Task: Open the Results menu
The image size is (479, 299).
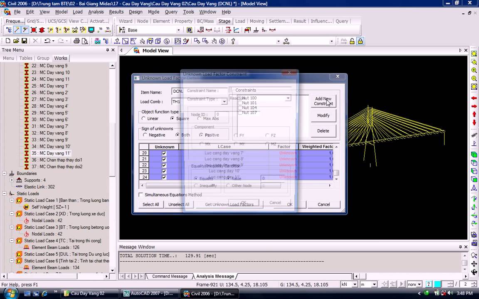Action: coord(116,12)
